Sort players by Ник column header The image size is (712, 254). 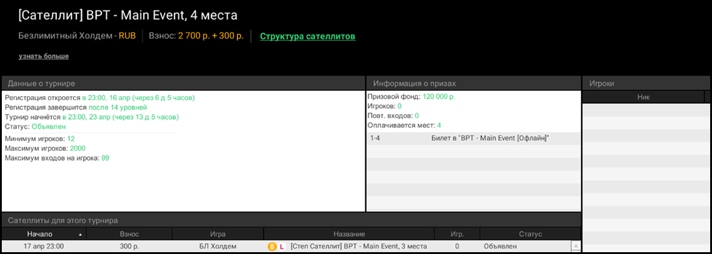tap(643, 97)
